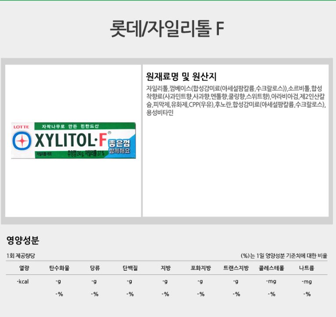
Task: Click the '-g' value under 탄수화물
Action: point(58,282)
